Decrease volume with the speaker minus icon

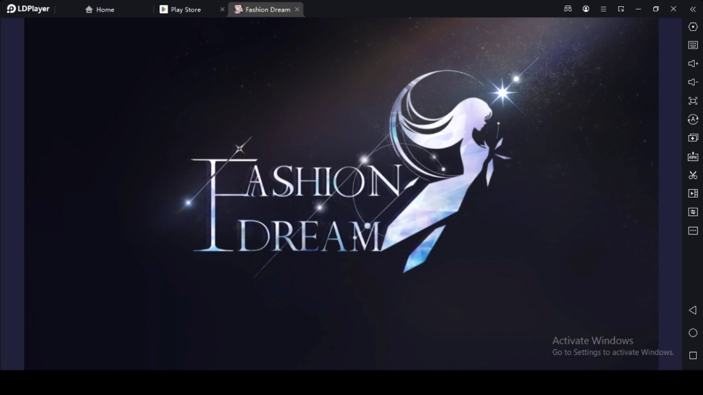[x=693, y=82]
